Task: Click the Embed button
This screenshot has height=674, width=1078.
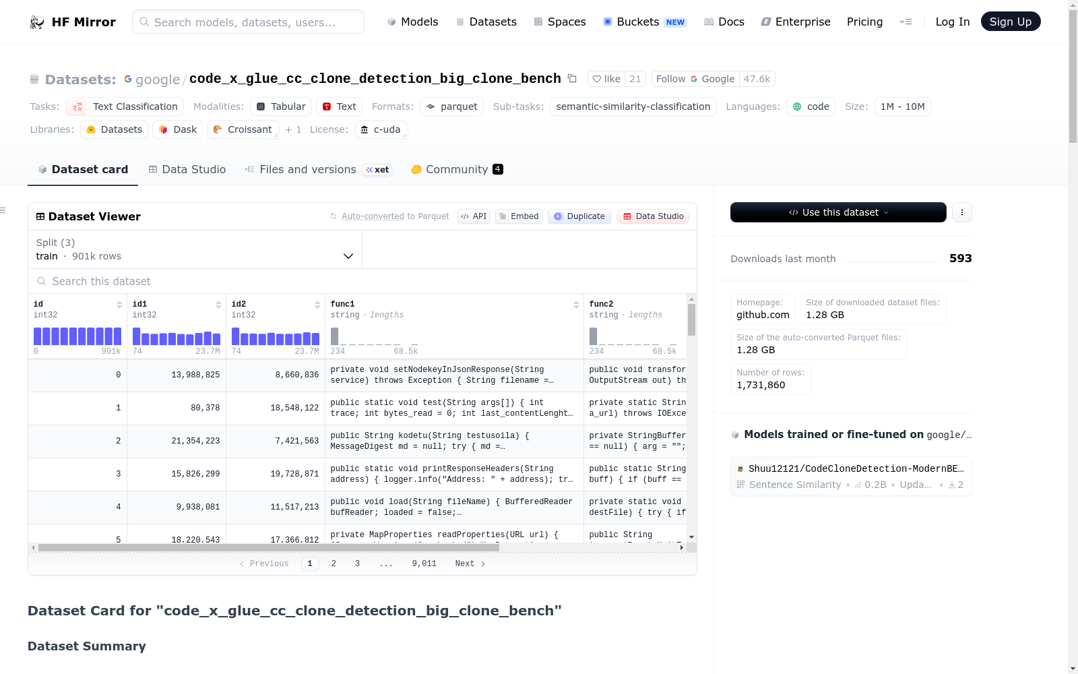Action: pos(519,216)
